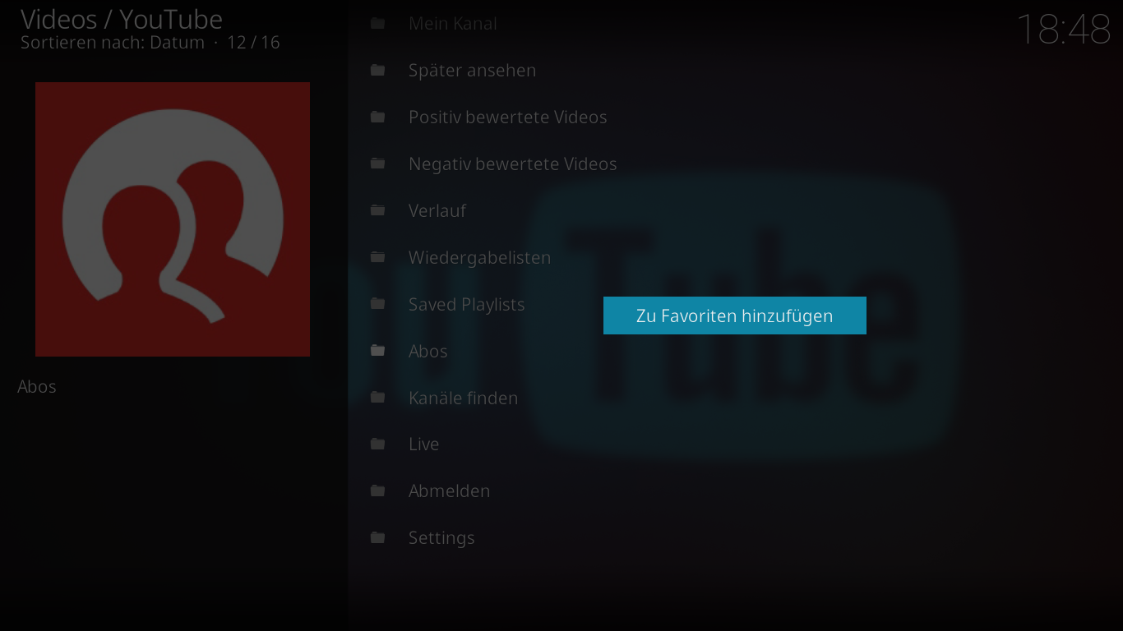
Task: Click folder icon beside Live
Action: (x=378, y=444)
